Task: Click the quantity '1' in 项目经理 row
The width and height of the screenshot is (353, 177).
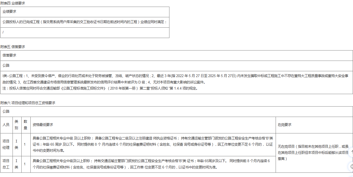Action: click(26, 145)
